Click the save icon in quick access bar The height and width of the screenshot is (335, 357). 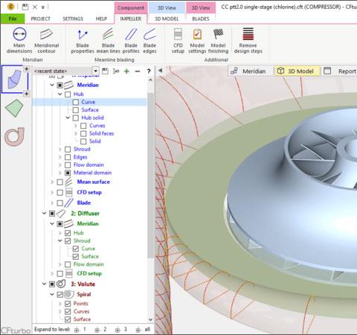(25, 7)
